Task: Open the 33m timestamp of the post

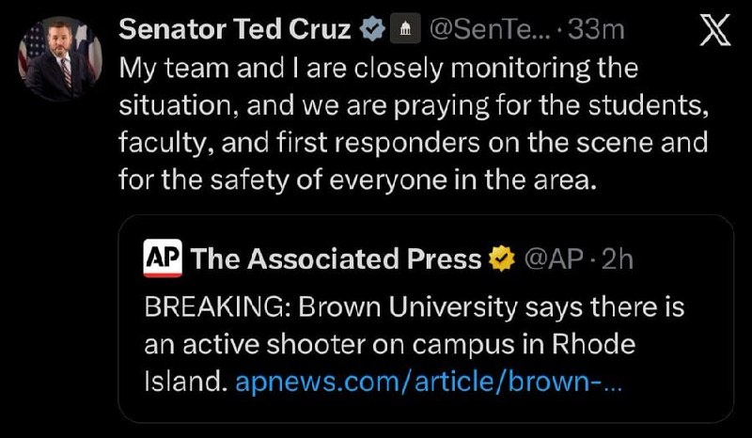Action: click(x=596, y=30)
